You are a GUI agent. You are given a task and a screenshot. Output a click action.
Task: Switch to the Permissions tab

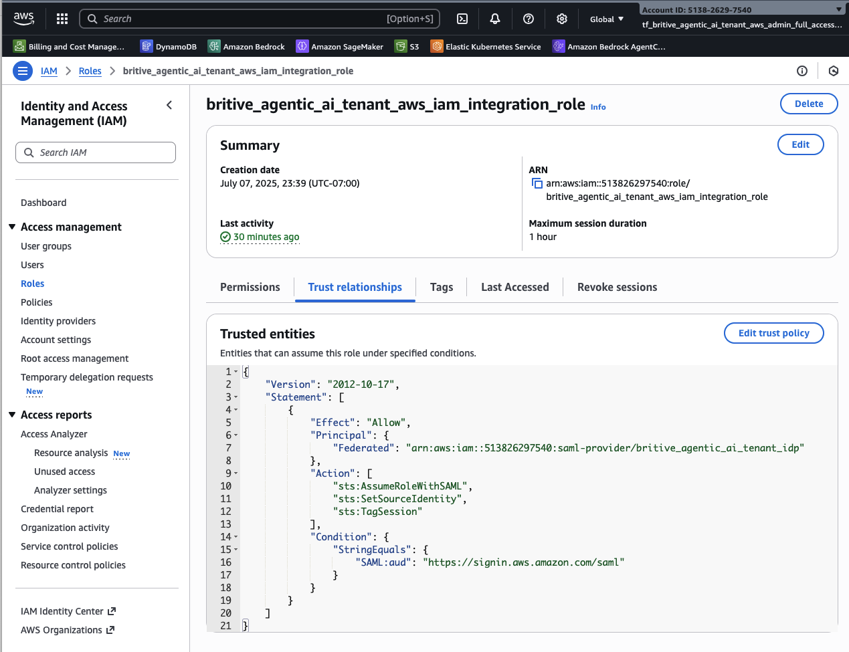coord(250,287)
